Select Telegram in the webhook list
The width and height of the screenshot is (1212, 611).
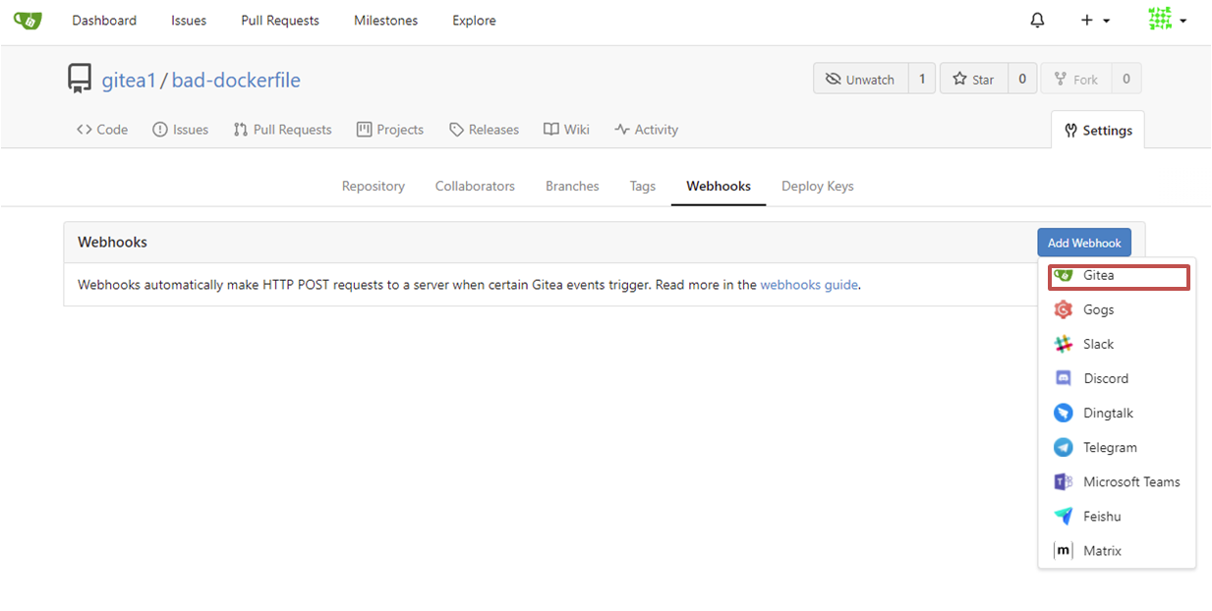pyautogui.click(x=1117, y=448)
